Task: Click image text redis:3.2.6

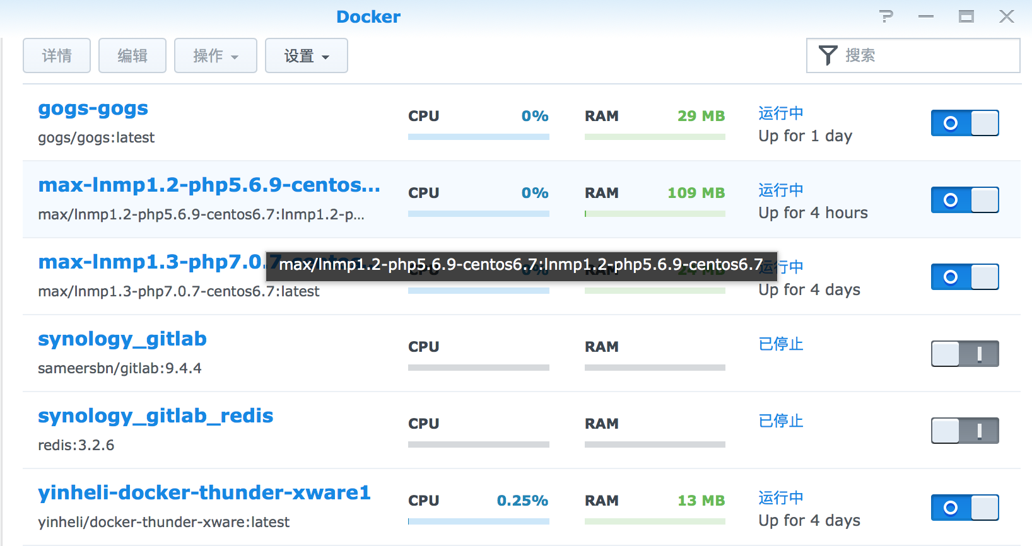Action: point(76,445)
